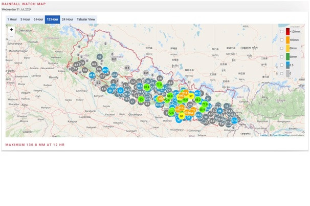Open the Leaflet attribution link
This screenshot has height=206, width=310.
click(x=264, y=135)
